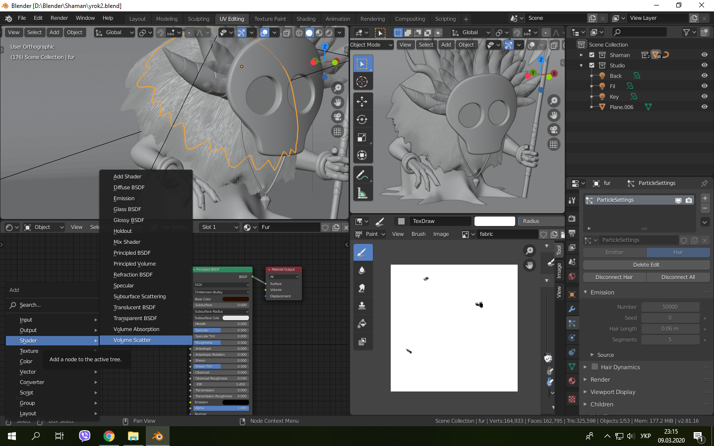The image size is (714, 446).
Task: Select the Move tool in viewport toolbar
Action: (362, 102)
